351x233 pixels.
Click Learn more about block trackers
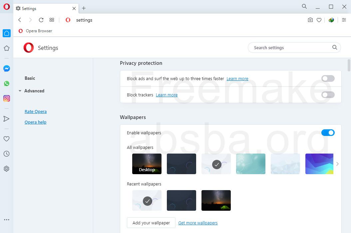[x=167, y=95]
